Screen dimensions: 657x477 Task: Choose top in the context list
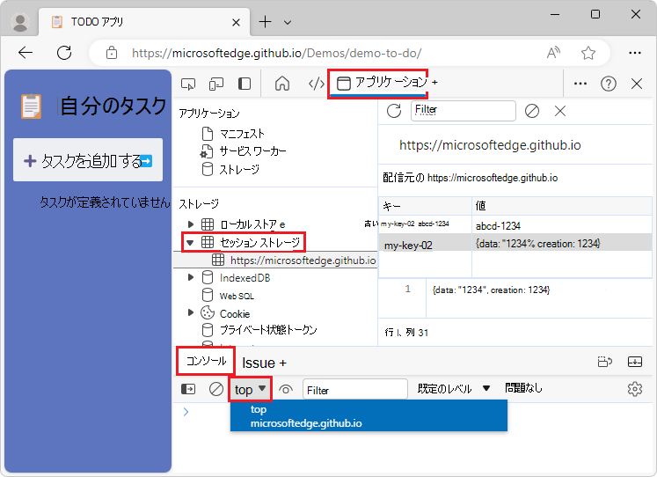pyautogui.click(x=369, y=409)
